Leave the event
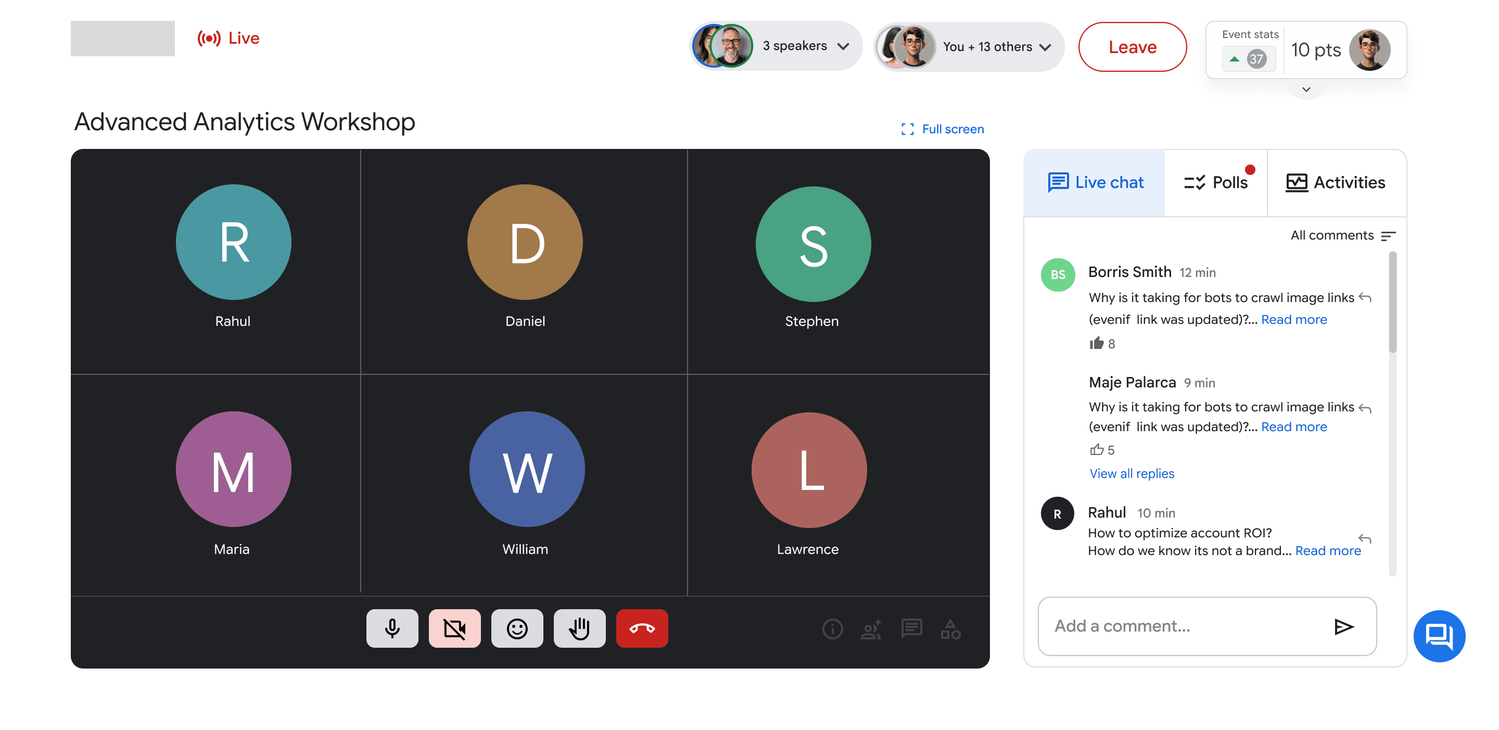This screenshot has width=1499, height=730. coord(1132,46)
